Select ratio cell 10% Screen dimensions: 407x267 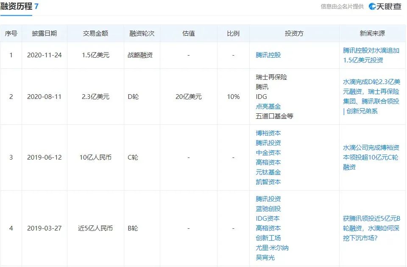pos(233,97)
